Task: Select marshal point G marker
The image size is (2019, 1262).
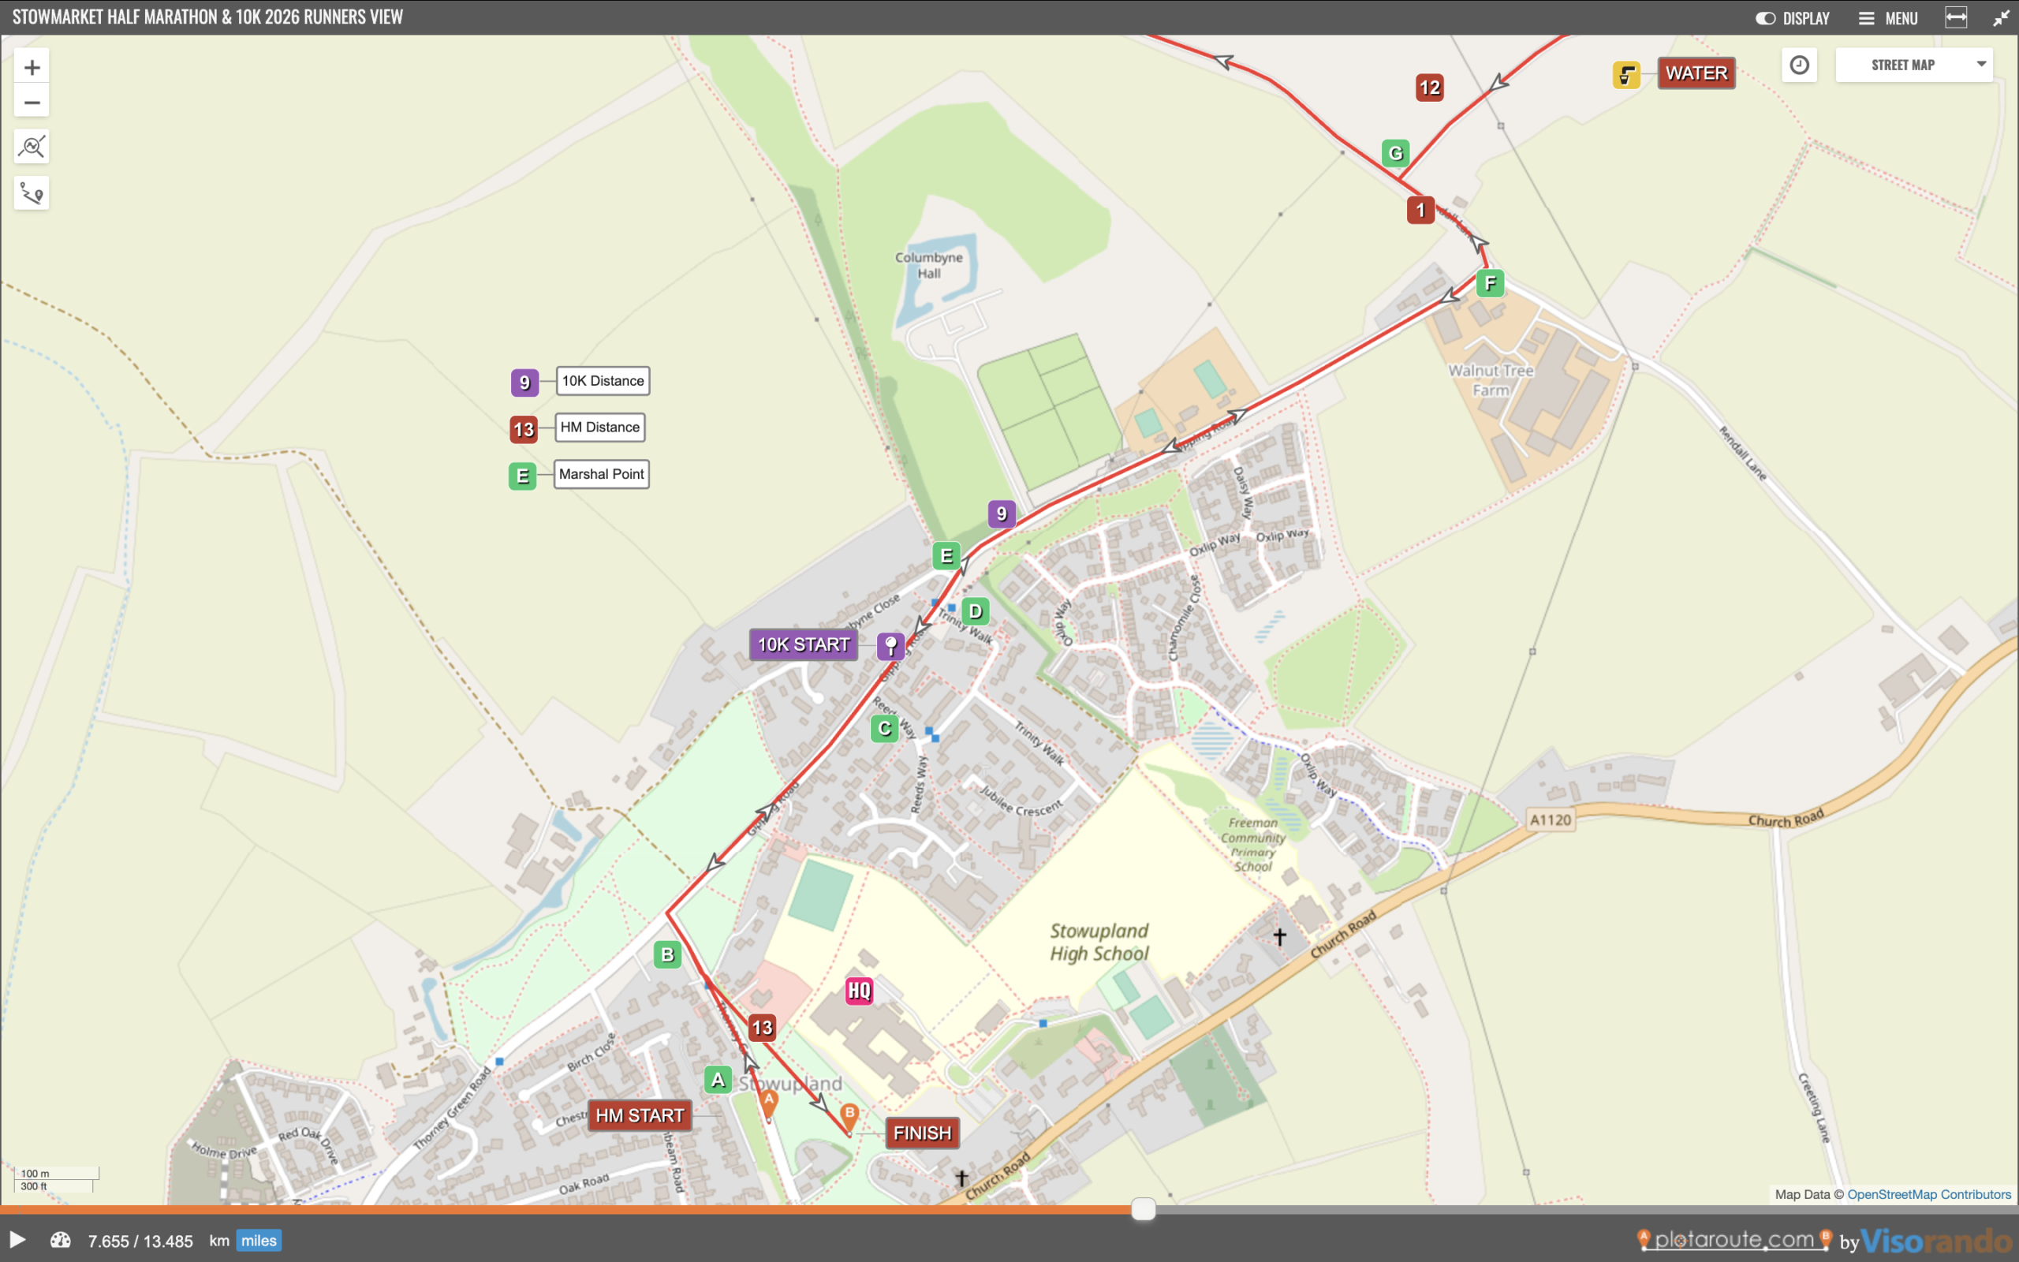Action: pos(1396,154)
